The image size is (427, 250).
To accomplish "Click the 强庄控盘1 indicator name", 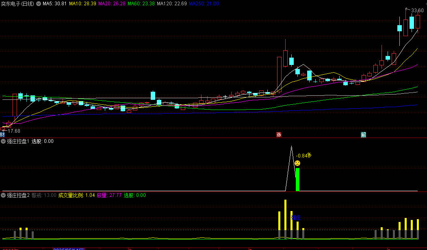I will [18, 141].
